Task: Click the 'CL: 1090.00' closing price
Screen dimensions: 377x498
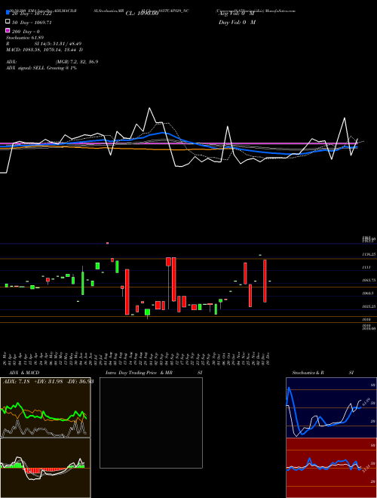Action: tap(142, 14)
